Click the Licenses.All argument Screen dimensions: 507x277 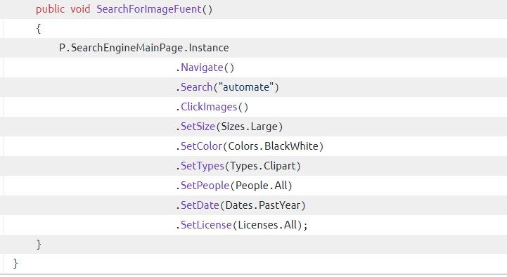coord(267,225)
